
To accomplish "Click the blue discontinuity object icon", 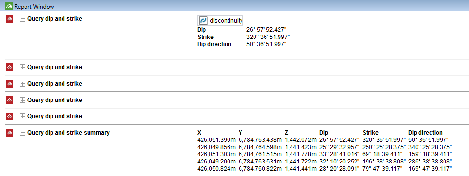I will (203, 21).
